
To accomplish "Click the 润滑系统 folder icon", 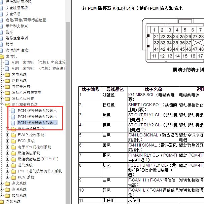I will [7, 190].
